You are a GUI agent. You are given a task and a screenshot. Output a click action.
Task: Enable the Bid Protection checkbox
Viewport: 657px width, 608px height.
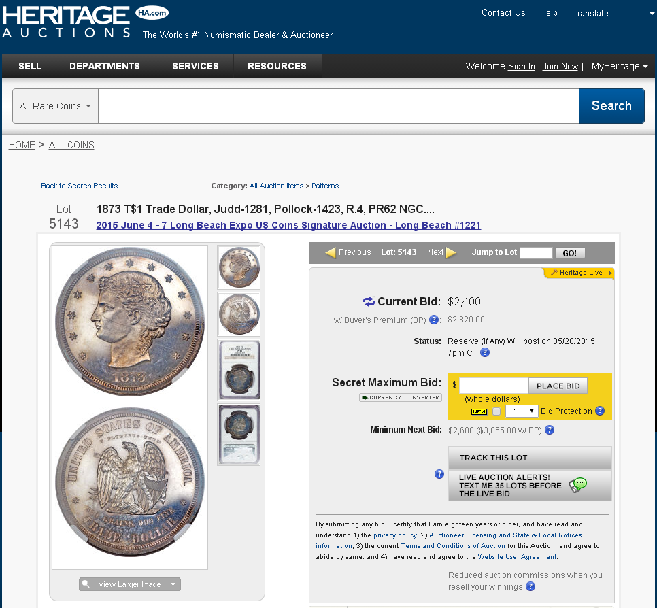pos(496,411)
